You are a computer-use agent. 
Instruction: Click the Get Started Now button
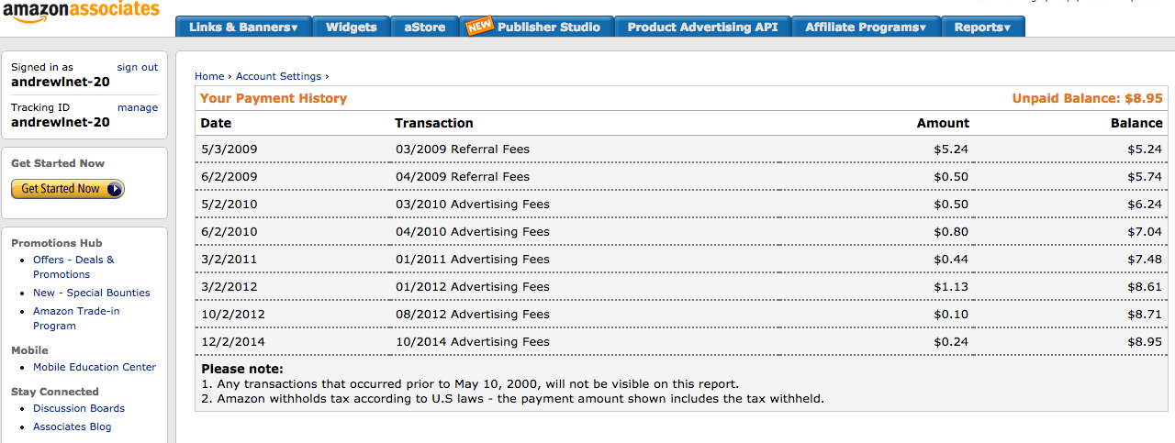pos(68,189)
